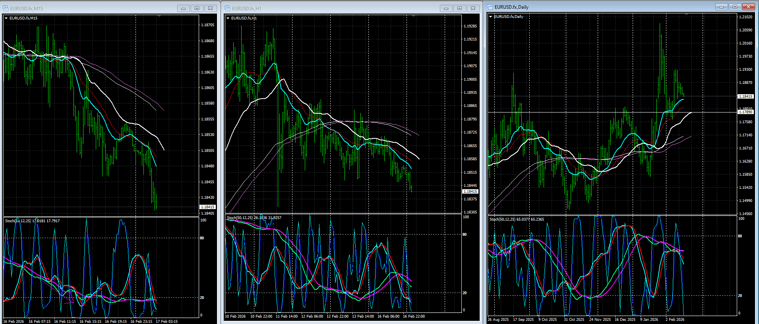Restore the EURUSD.fx,M15 chart window
This screenshot has height=324, width=759.
197,8
